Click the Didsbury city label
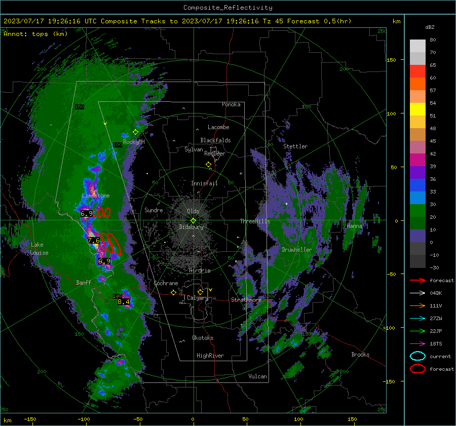The height and width of the screenshot is (426, 456). click(x=191, y=227)
